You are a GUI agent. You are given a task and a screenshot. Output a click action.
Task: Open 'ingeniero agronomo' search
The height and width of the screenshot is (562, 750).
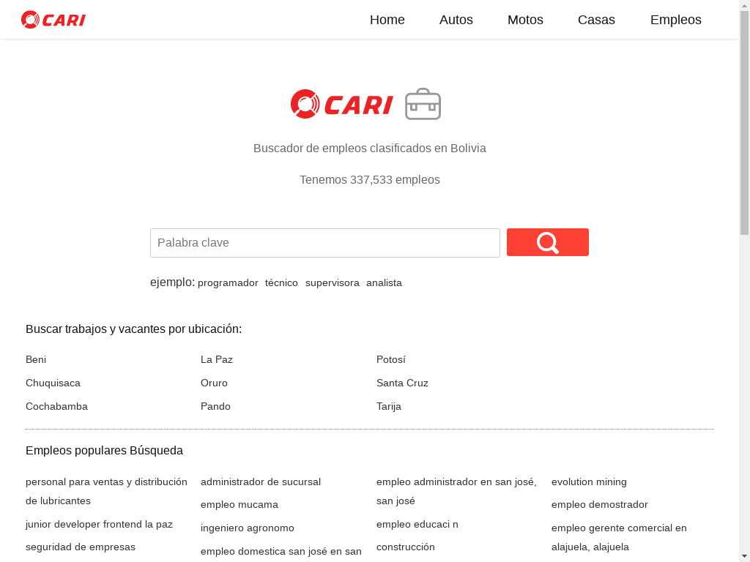[247, 528]
